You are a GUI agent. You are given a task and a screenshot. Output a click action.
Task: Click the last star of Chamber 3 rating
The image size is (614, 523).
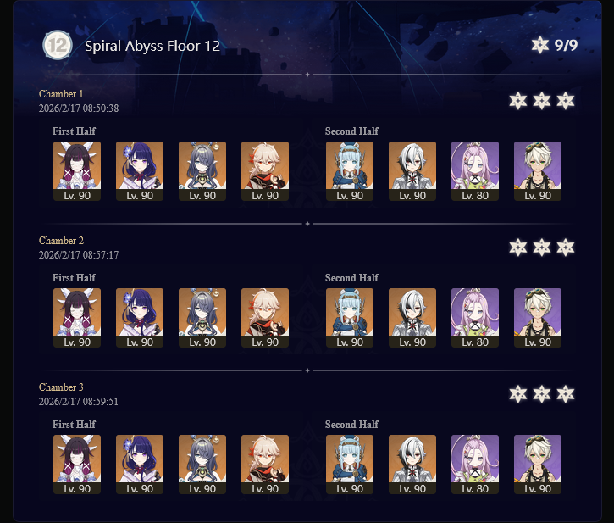[566, 394]
